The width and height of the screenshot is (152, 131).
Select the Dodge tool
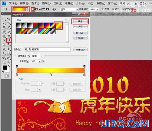8,44
